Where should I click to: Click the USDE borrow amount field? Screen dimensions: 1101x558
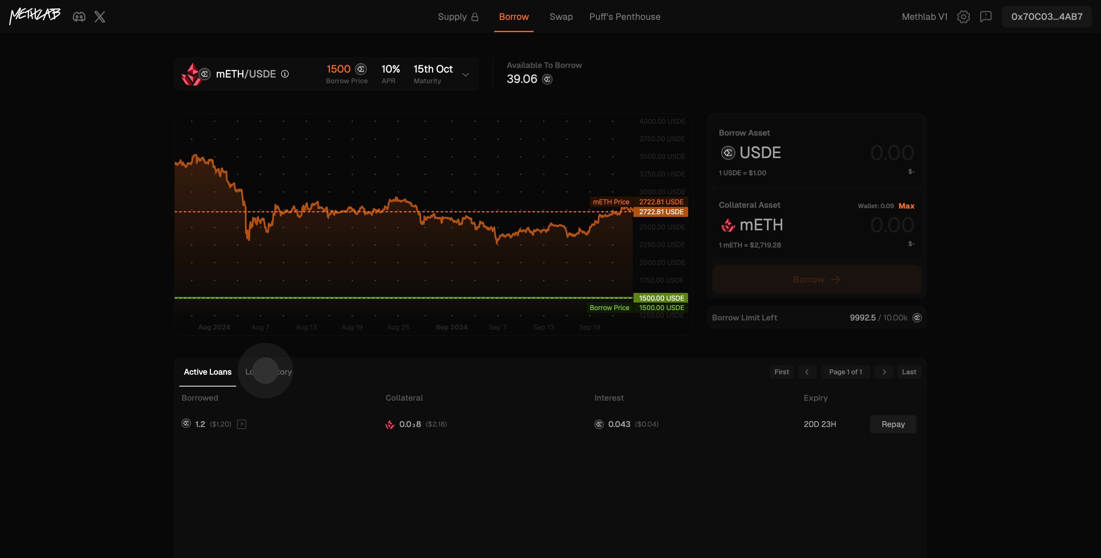[x=892, y=153]
